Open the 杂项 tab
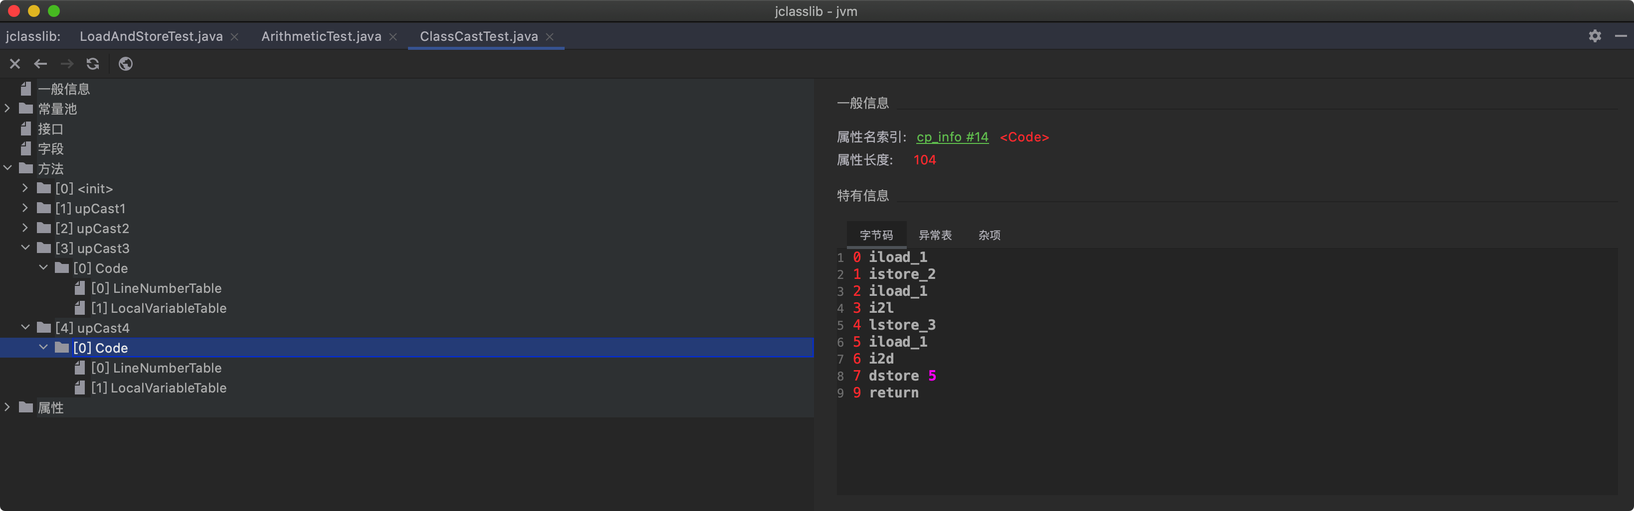 tap(989, 236)
